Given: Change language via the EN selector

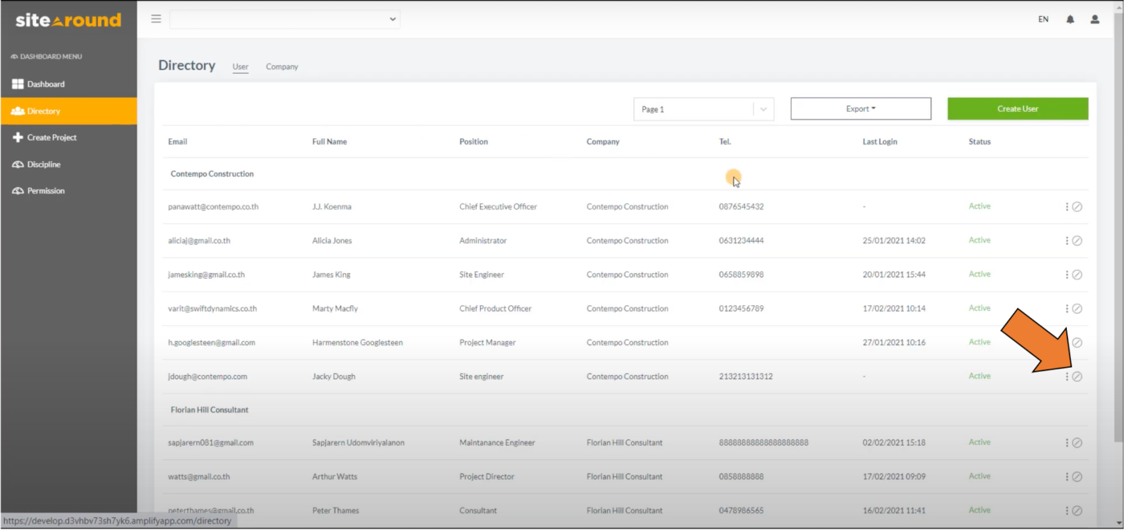Looking at the screenshot, I should [x=1043, y=18].
